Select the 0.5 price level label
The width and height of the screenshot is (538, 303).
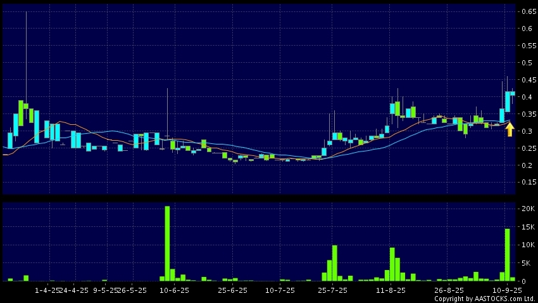(527, 63)
